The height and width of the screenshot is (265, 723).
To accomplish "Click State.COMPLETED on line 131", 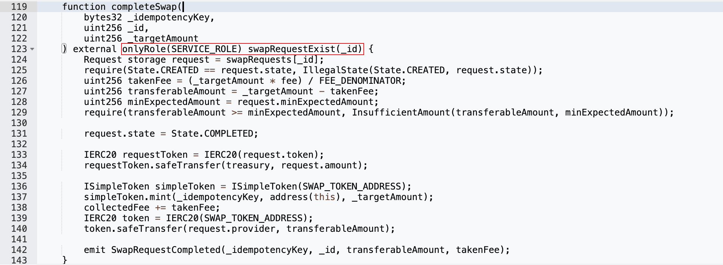I will tap(214, 134).
